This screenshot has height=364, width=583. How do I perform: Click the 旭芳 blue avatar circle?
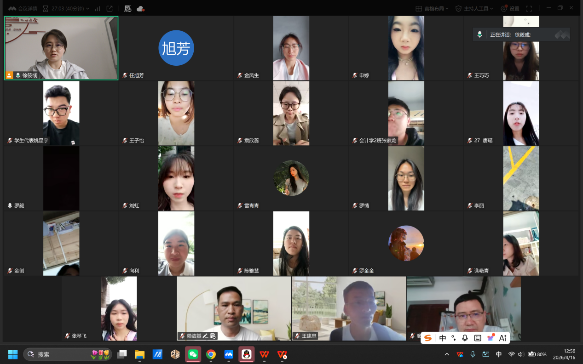176,48
